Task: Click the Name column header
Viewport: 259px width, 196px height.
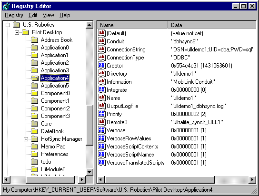Action: pyautogui.click(x=132, y=25)
